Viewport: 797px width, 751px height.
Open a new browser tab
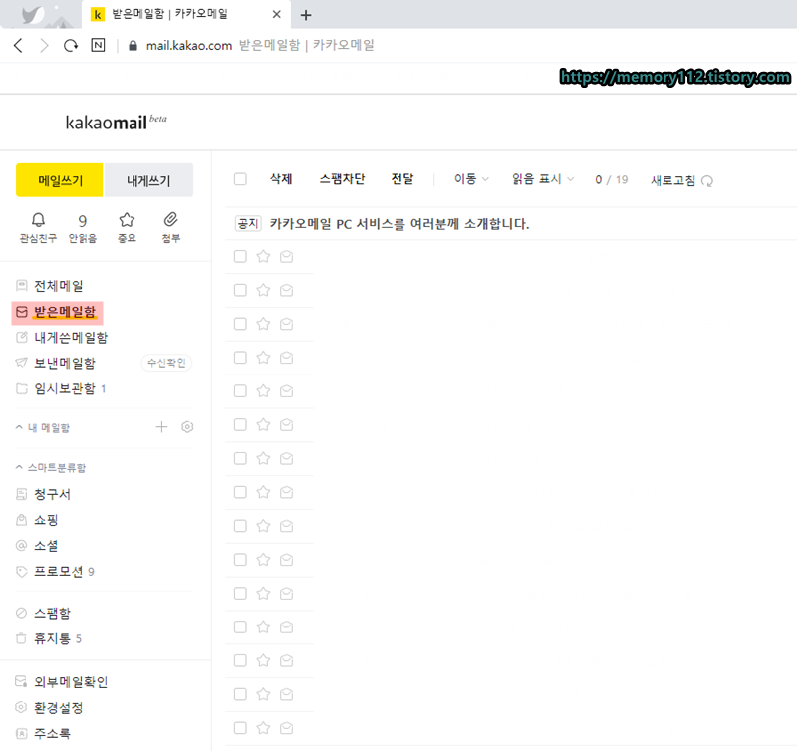click(306, 15)
